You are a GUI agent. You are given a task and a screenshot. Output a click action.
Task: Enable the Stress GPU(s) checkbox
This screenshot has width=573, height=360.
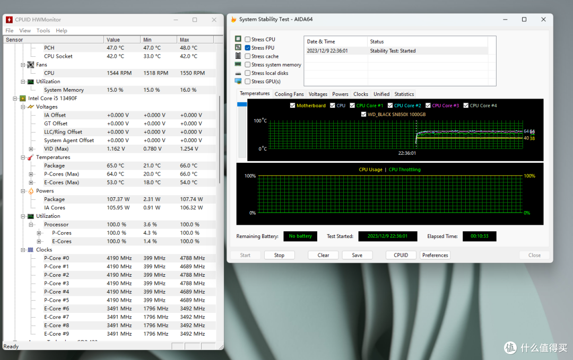[248, 82]
